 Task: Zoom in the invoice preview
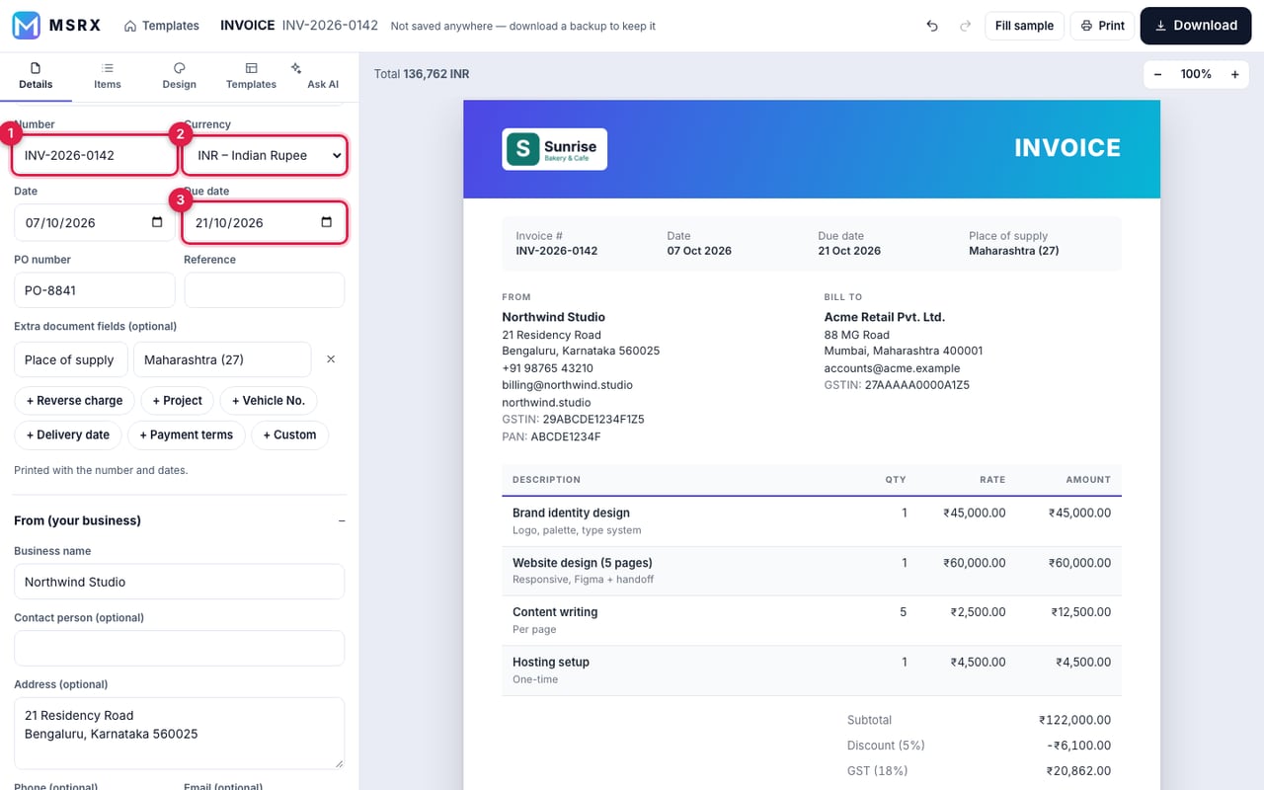pos(1234,74)
